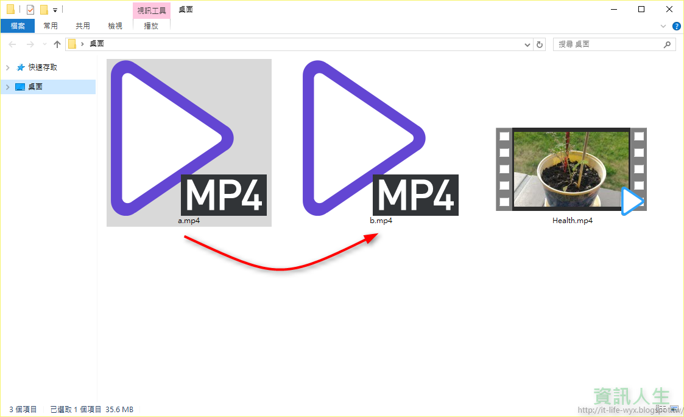Open Help via the blue question mark
Viewport: 684px width, 417px height.
point(676,26)
